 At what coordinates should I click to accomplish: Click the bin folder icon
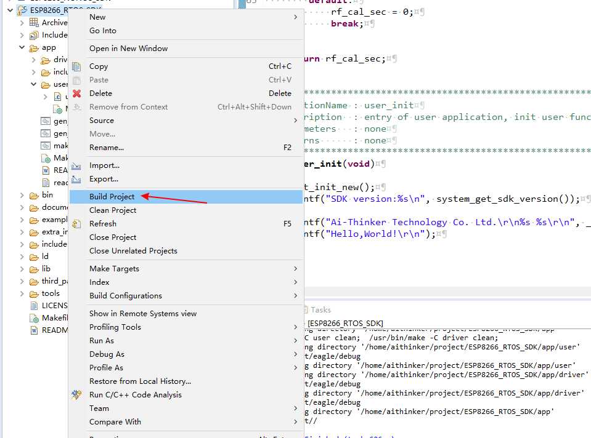click(34, 195)
